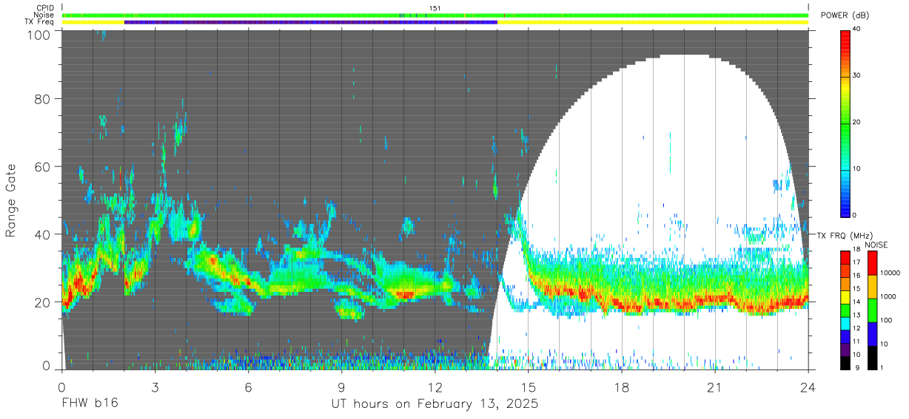Image resolution: width=909 pixels, height=419 pixels.
Task: Click the 'POWER (dB)' heading
Action: tap(845, 16)
